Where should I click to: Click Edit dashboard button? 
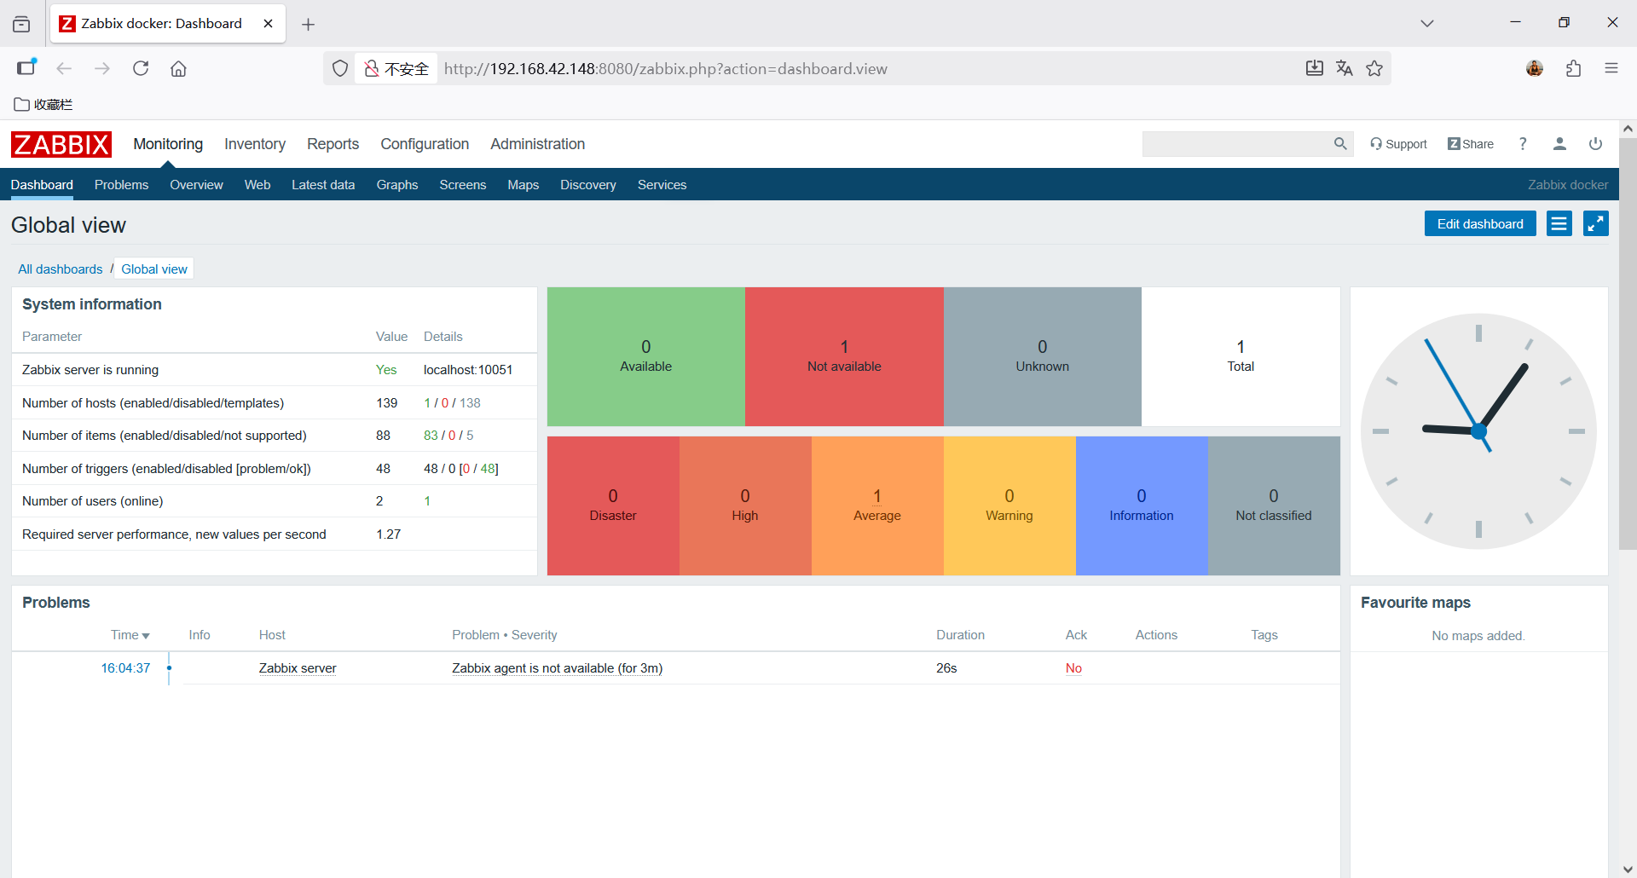[x=1480, y=223]
